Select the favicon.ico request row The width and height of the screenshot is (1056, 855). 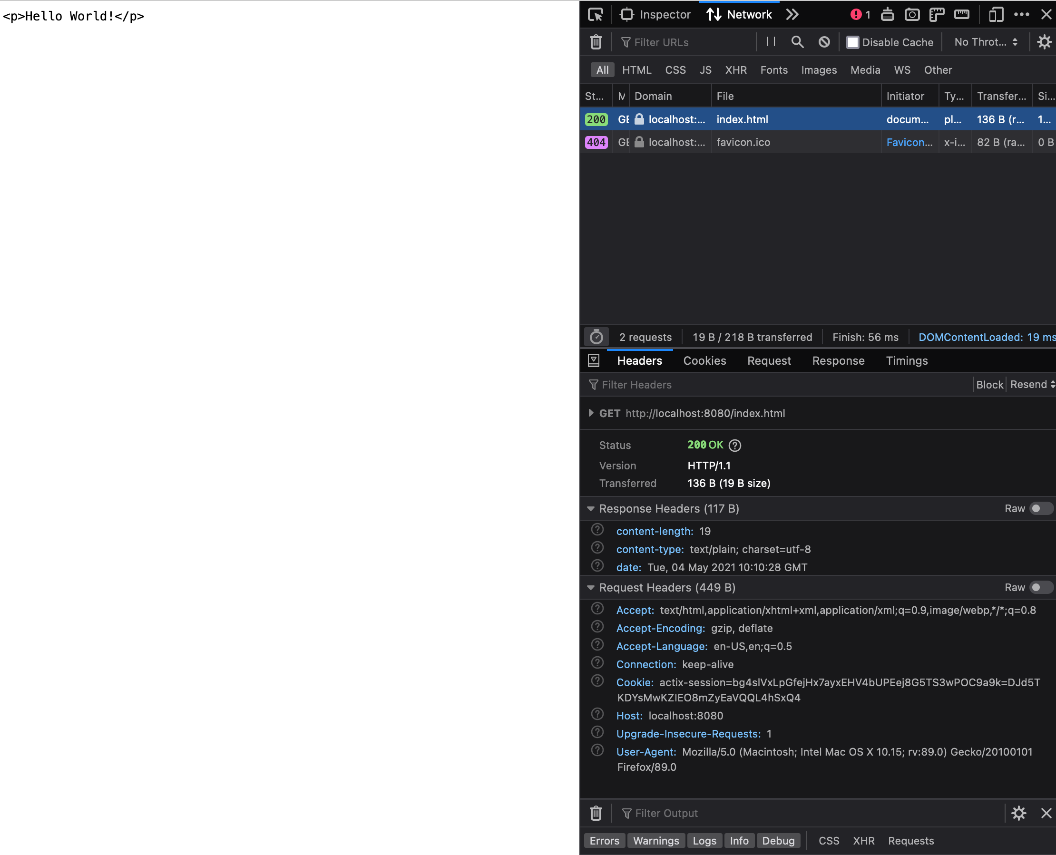click(x=818, y=142)
